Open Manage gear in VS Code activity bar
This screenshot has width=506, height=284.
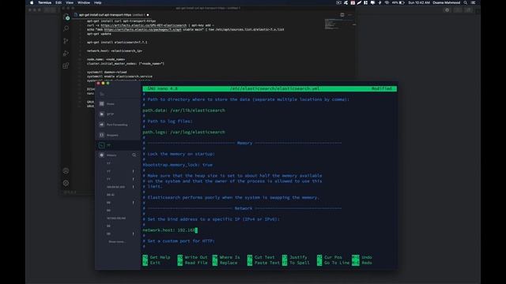pyautogui.click(x=66, y=183)
